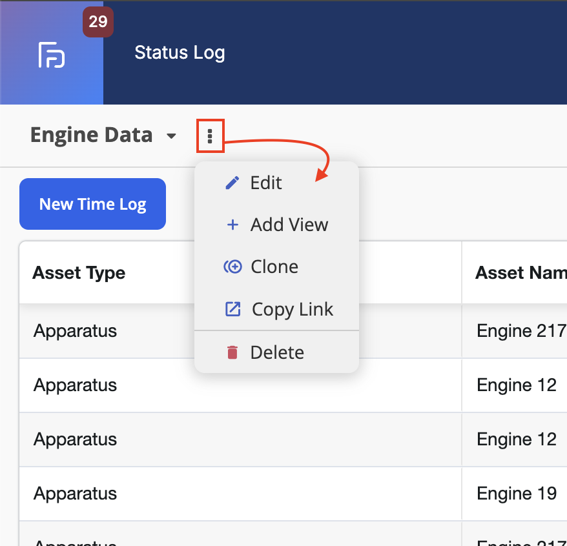Open the Engine Data view selector title

coord(92,135)
